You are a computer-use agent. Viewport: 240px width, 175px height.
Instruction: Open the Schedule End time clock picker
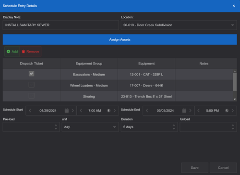tap(227, 110)
